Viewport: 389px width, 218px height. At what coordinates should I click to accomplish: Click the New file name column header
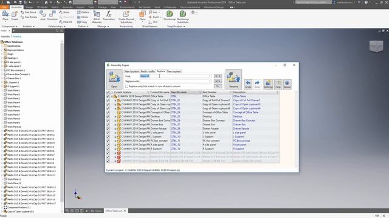click(186, 93)
